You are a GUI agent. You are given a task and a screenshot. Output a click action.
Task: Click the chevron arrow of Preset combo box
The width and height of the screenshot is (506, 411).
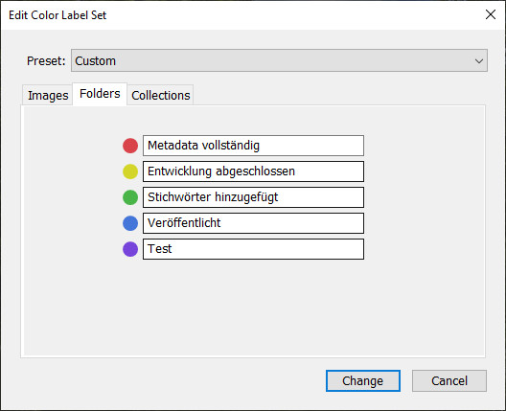point(479,61)
